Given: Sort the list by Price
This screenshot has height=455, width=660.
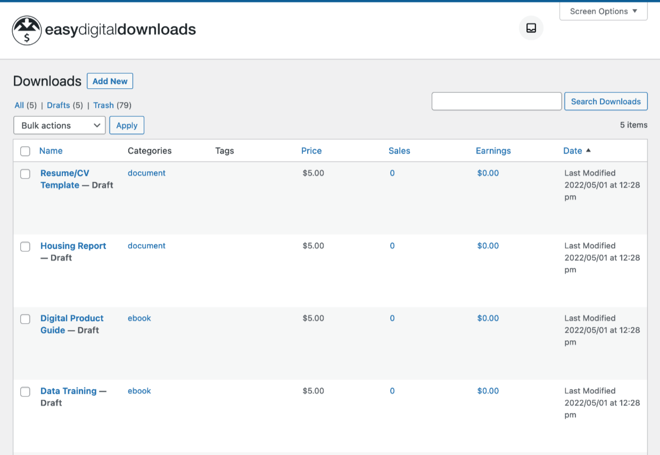Looking at the screenshot, I should click(x=311, y=150).
